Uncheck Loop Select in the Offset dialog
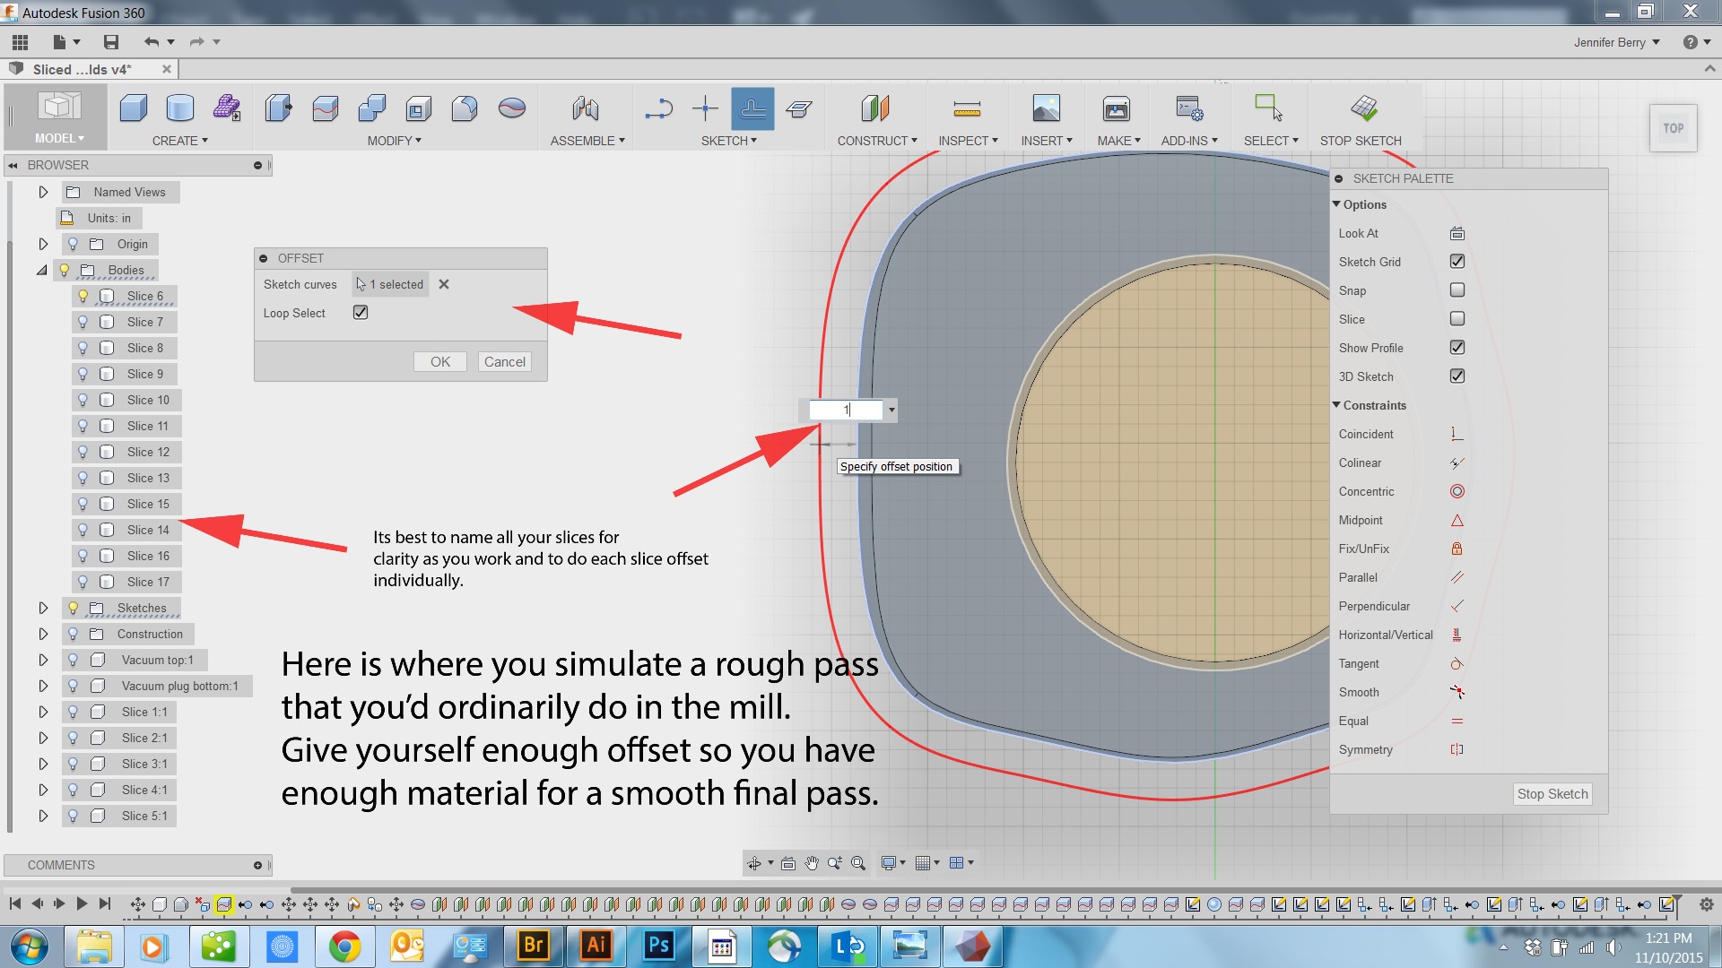1722x968 pixels. pos(360,312)
